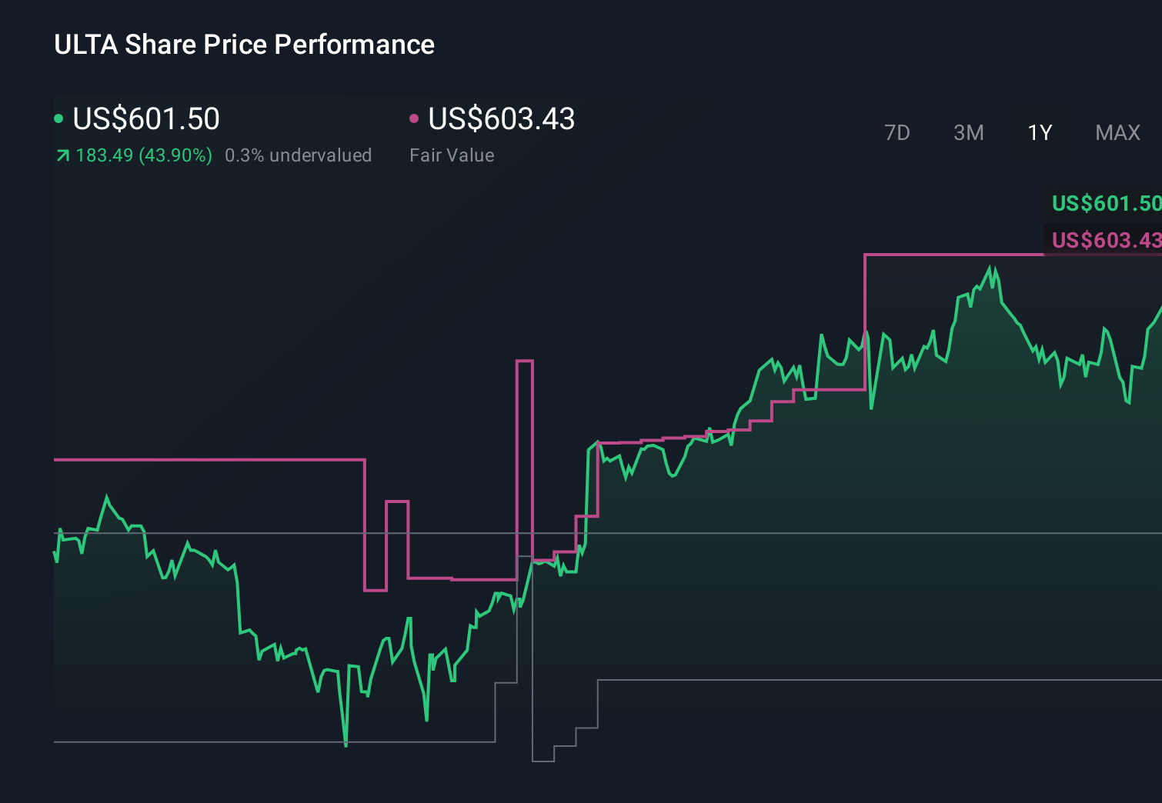Click the US$601.50 price label on chart
This screenshot has width=1162, height=803.
[x=1106, y=204]
